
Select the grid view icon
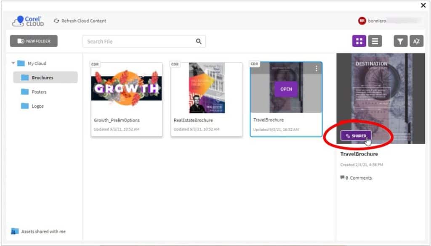[x=359, y=41]
